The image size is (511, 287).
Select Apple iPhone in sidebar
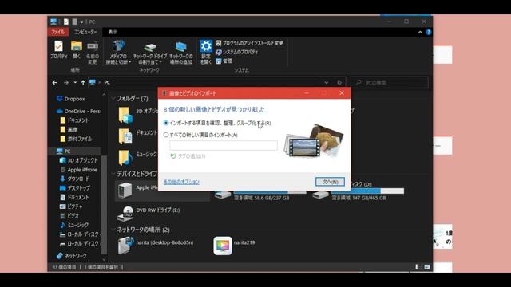coord(78,170)
